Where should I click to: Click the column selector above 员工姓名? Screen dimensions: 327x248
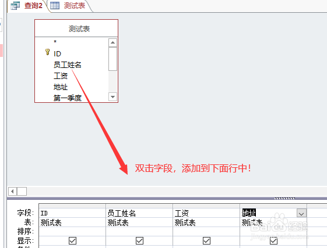click(139, 206)
